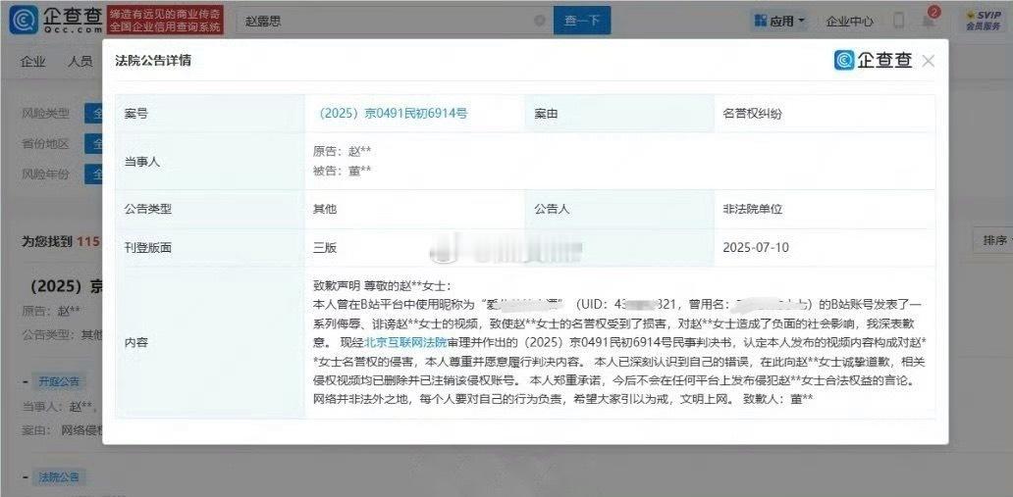This screenshot has height=497, width=1013.
Task: Click the 法院公告详情 dialog title
Action: (x=153, y=61)
